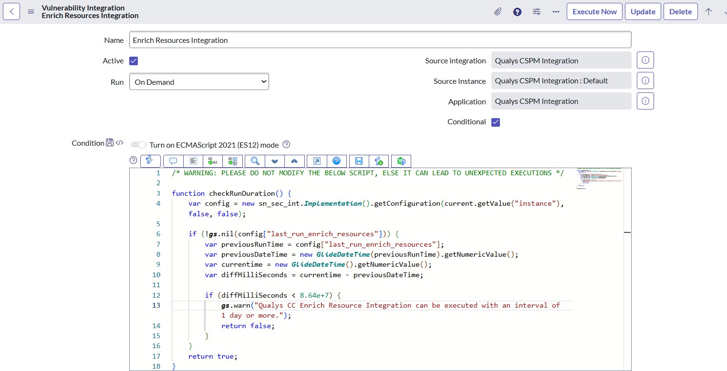Open help from the header question mark icon

[517, 12]
